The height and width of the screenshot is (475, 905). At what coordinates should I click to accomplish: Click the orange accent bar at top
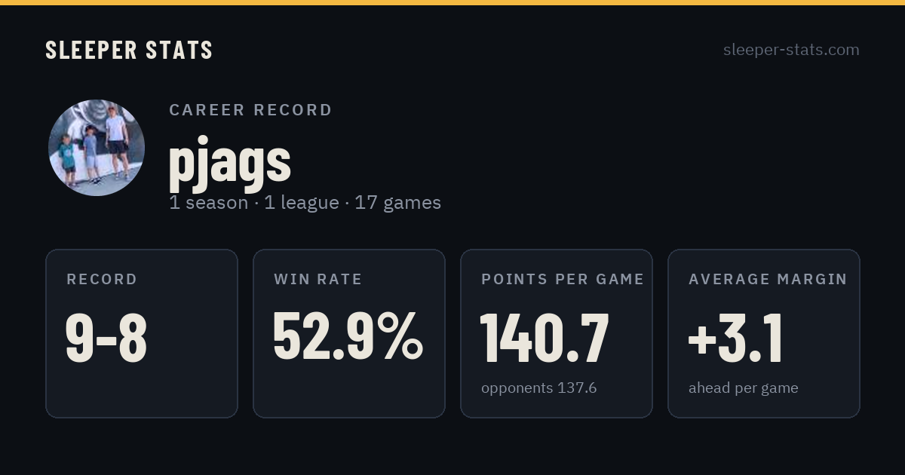click(452, 2)
